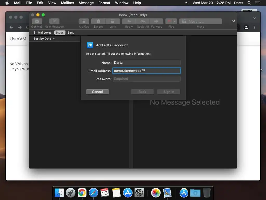Click the Password required field
The width and height of the screenshot is (266, 200).
[147, 79]
